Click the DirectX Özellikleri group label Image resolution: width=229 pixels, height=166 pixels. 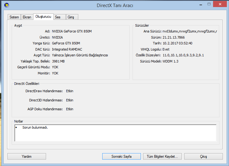click(x=27, y=84)
